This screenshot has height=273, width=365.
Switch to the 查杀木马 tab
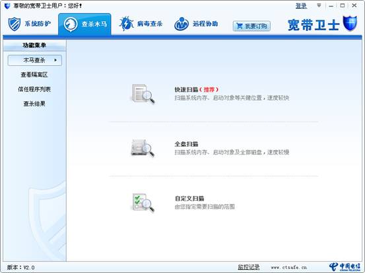coord(84,24)
